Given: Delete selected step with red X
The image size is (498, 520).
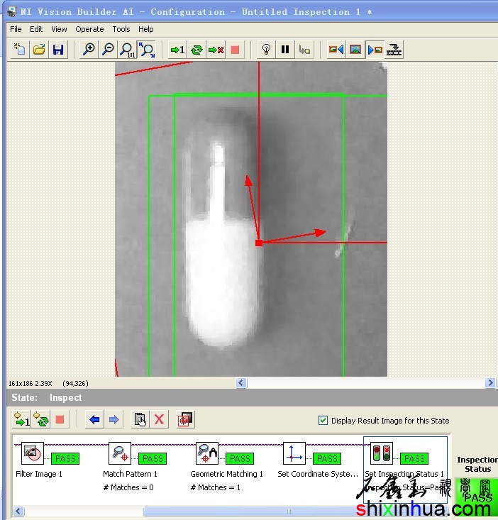Looking at the screenshot, I should (160, 419).
